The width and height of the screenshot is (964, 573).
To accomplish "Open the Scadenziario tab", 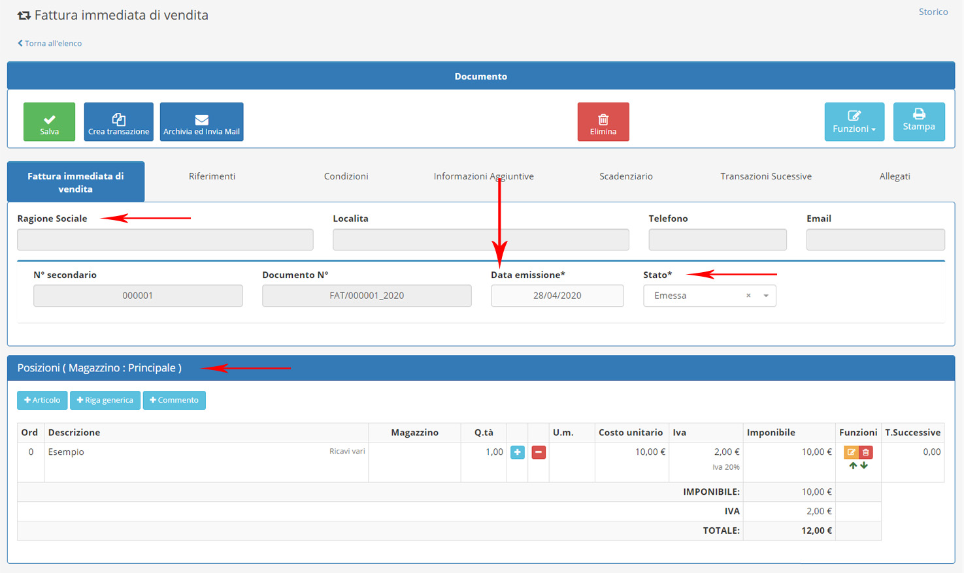I will coord(625,176).
